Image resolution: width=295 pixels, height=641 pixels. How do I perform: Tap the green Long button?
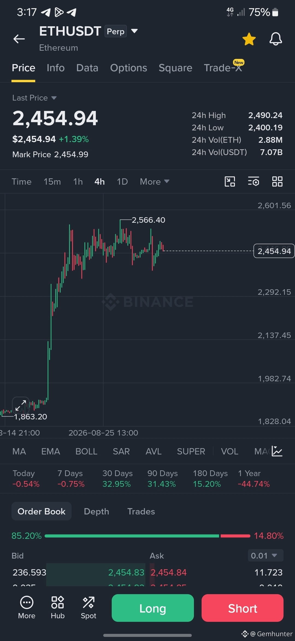[153, 608]
